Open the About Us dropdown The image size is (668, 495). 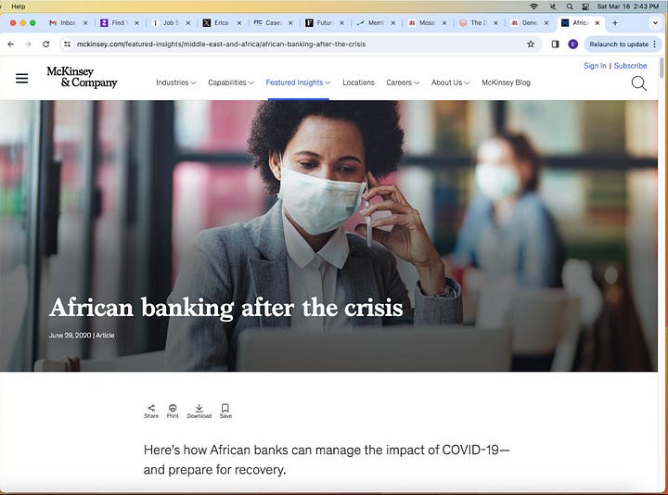(450, 82)
